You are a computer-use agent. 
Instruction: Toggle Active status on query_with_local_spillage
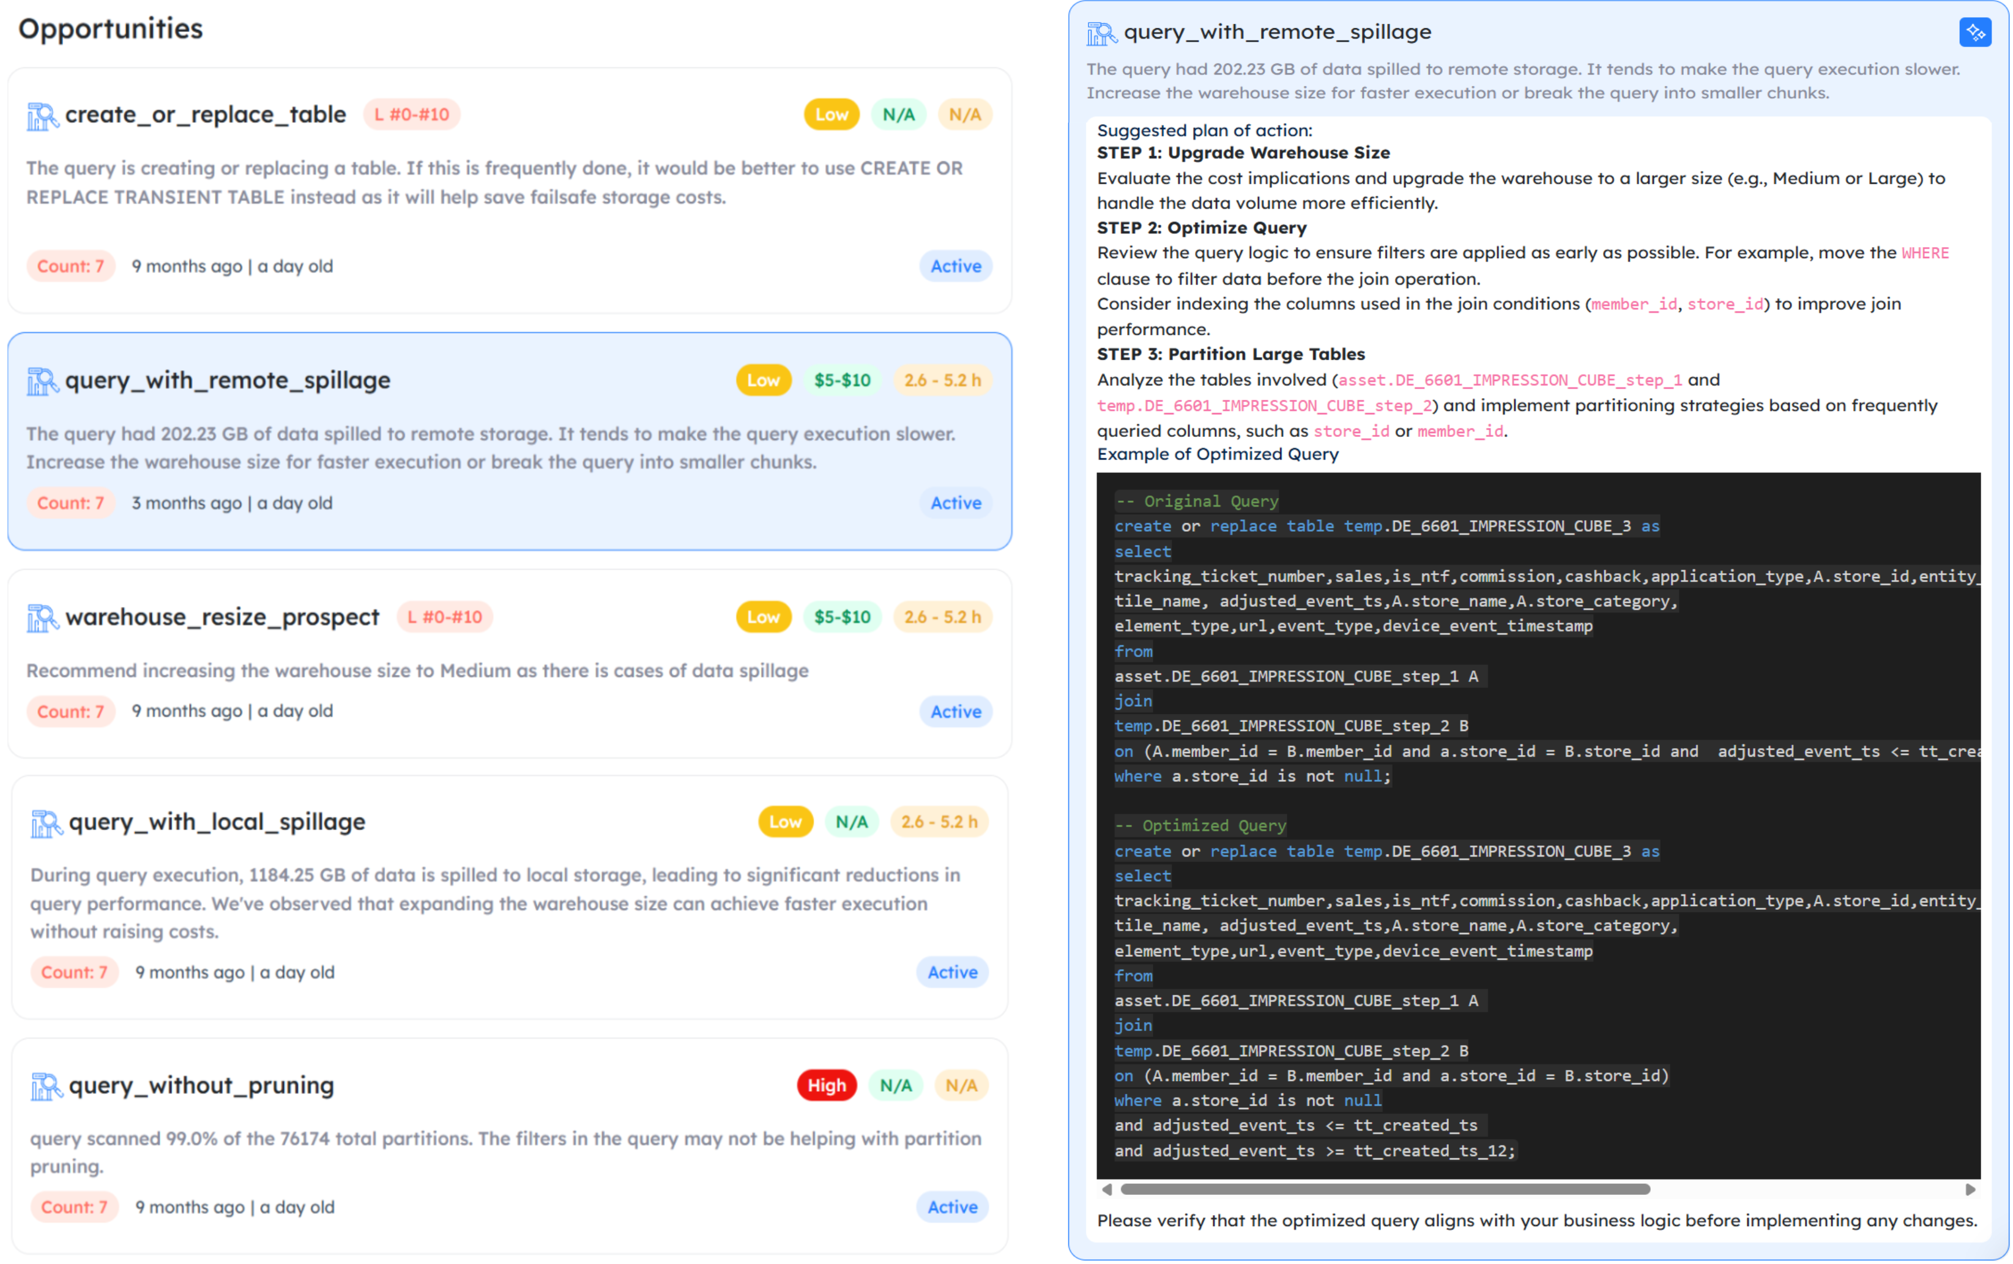click(x=952, y=972)
